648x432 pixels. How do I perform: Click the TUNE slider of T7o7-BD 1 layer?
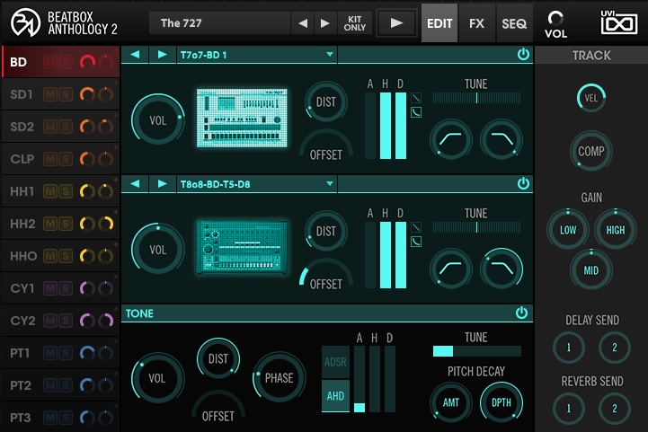coord(476,98)
